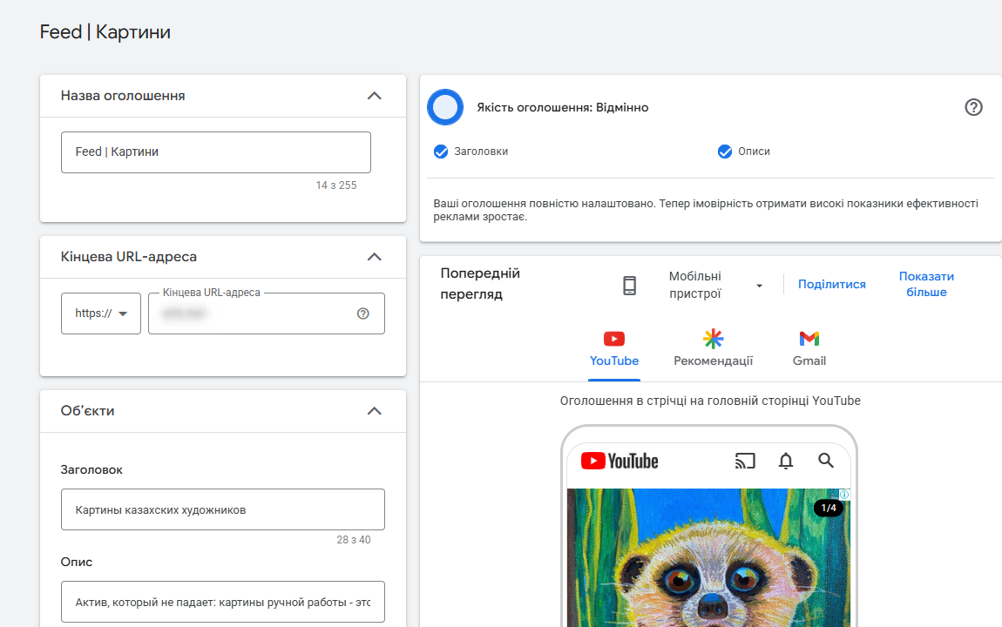Switch to the Gmail preview tab
The image size is (1002, 627).
coord(809,348)
